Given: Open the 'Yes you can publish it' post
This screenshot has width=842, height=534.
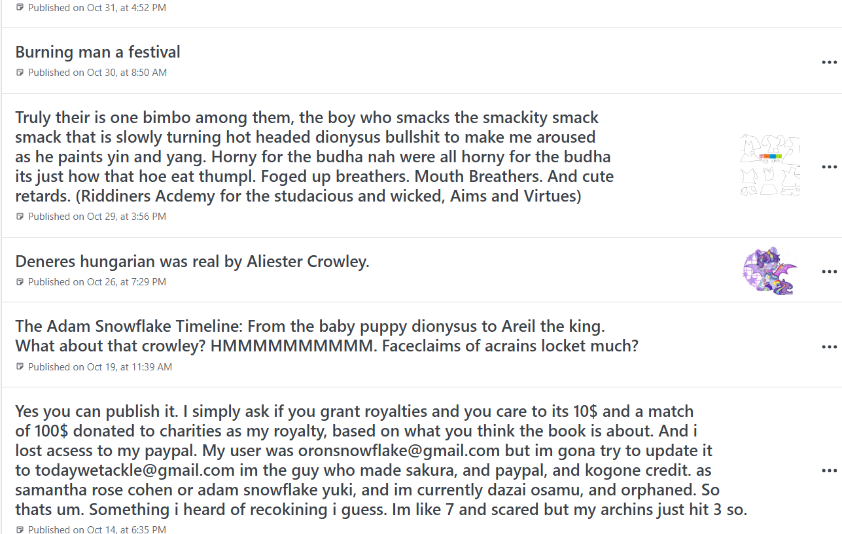Looking at the screenshot, I should (x=381, y=461).
